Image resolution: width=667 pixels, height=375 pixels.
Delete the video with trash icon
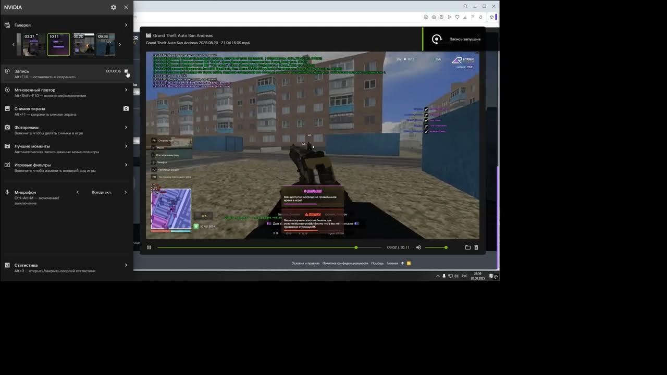point(476,247)
